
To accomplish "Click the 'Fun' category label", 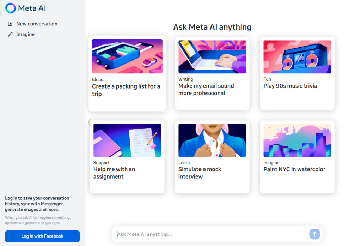I will tap(267, 79).
